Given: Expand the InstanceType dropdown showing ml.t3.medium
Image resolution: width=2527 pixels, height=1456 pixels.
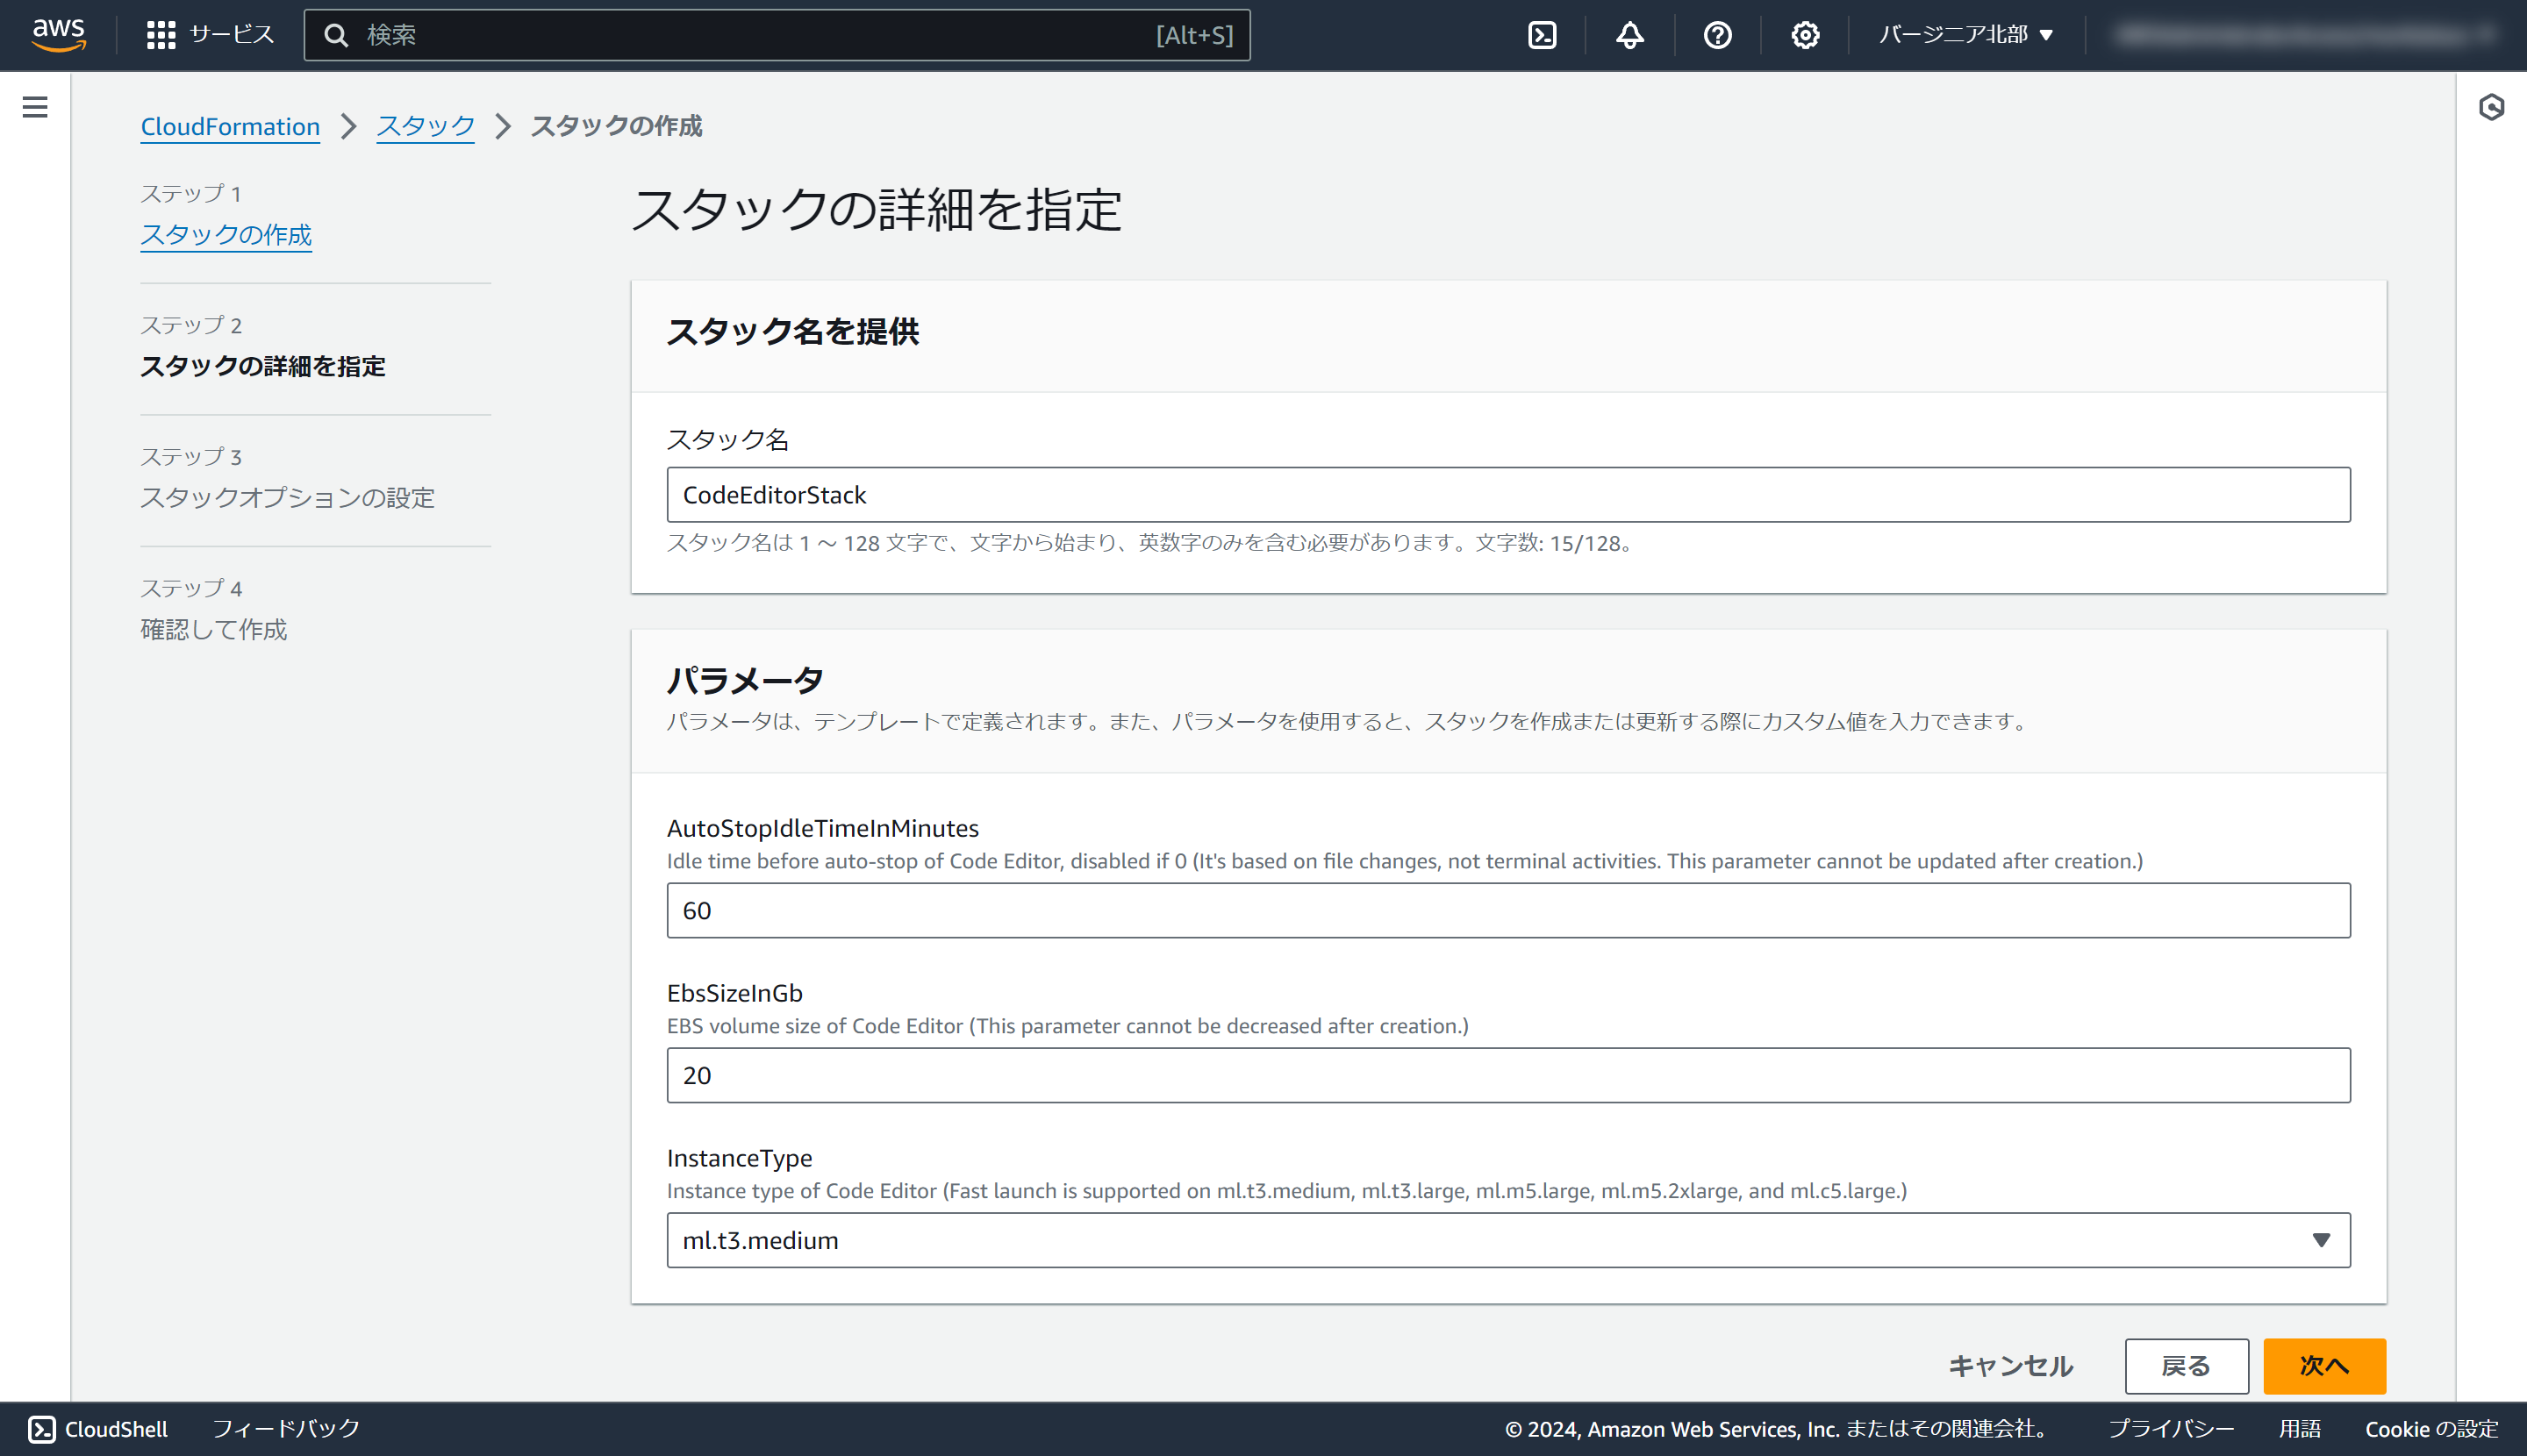Looking at the screenshot, I should point(2321,1240).
